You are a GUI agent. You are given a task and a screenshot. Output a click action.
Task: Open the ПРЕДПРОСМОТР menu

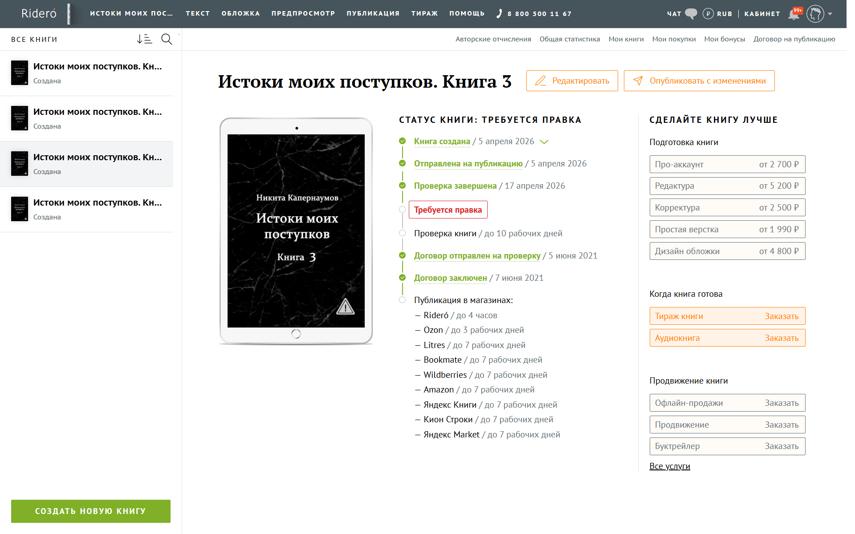[x=303, y=13]
